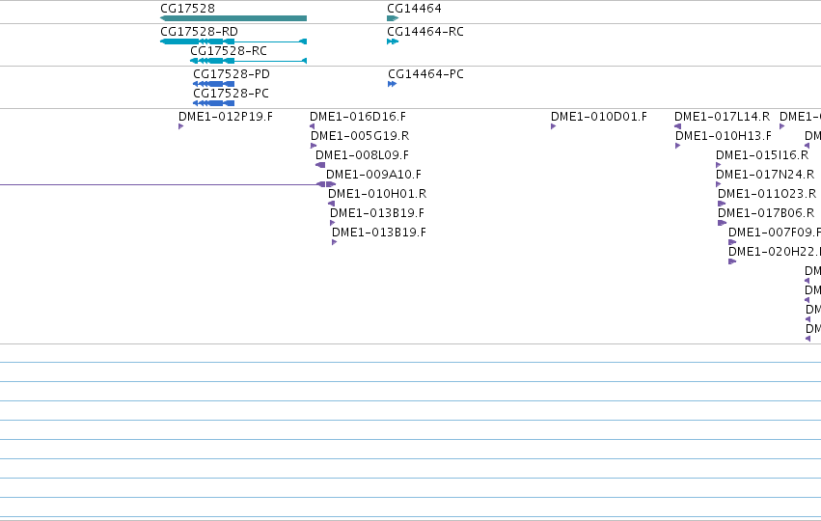Viewport: 821px width, 521px height.
Task: Click the arrow glyph under DME1-010D01.F
Action: (553, 126)
